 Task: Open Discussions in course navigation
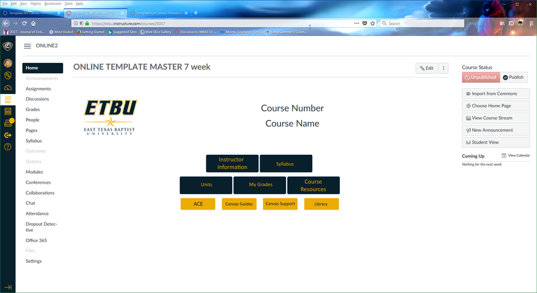37,99
